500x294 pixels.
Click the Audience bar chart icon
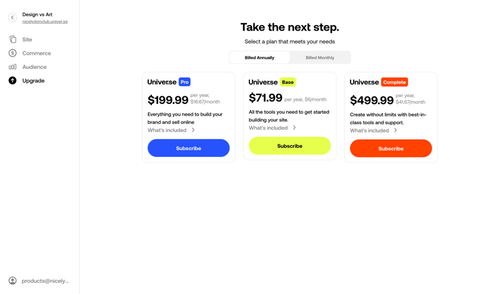coord(12,67)
